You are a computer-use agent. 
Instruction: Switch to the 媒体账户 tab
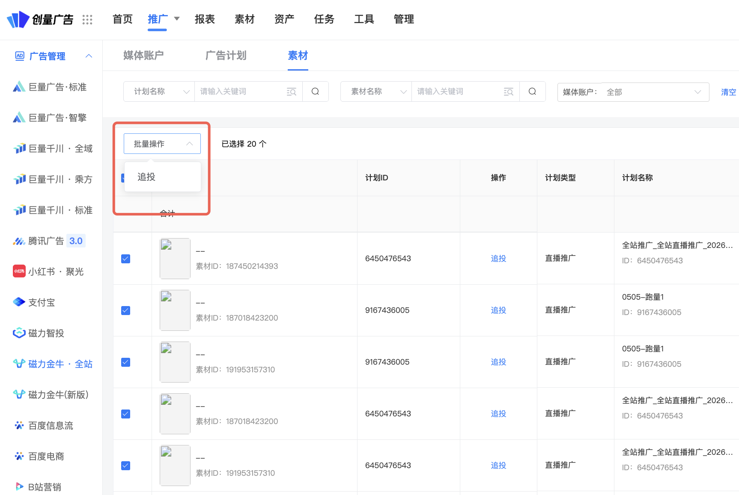click(143, 56)
